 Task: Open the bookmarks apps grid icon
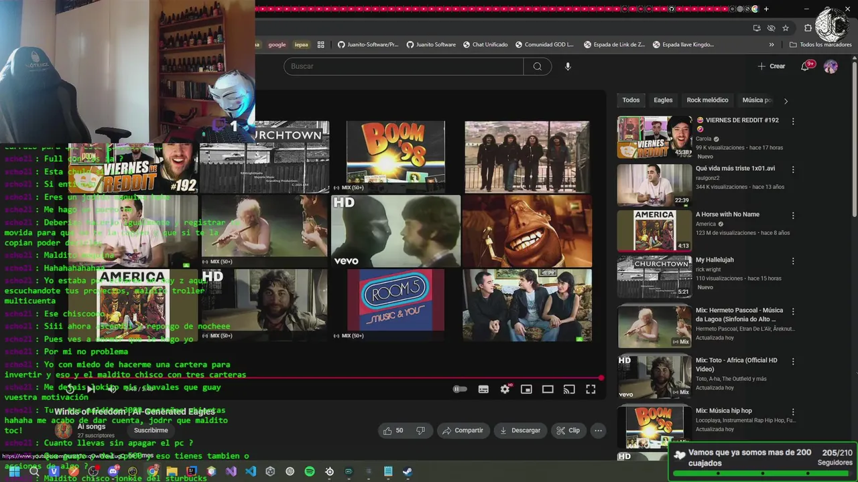pyautogui.click(x=320, y=45)
